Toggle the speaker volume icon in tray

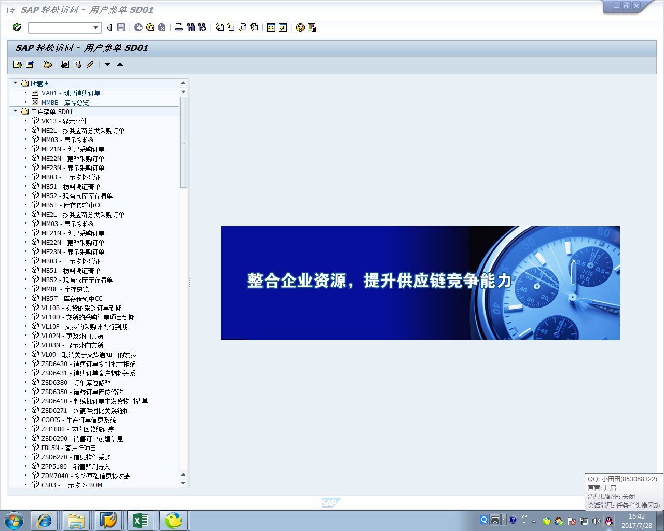tap(596, 521)
